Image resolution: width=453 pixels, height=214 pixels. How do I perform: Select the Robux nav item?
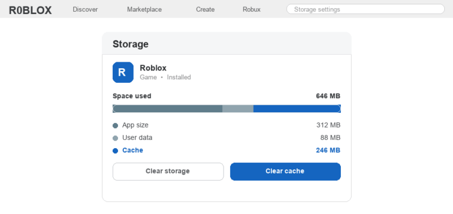click(251, 9)
